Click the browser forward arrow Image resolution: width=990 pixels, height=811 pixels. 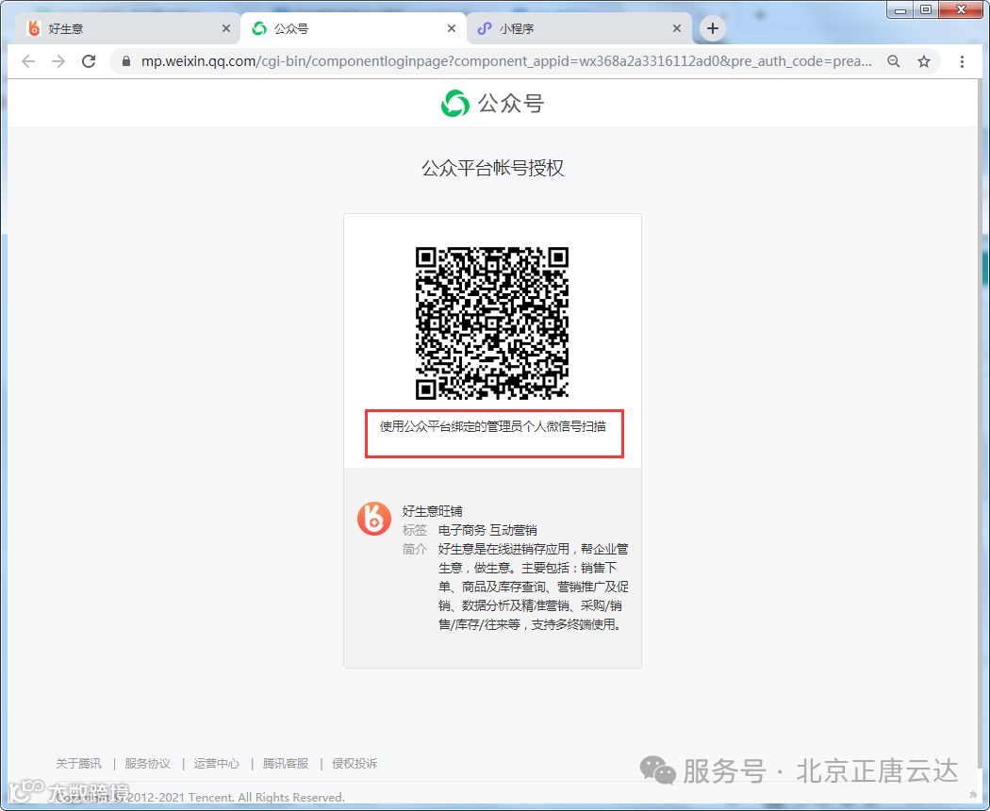point(58,61)
